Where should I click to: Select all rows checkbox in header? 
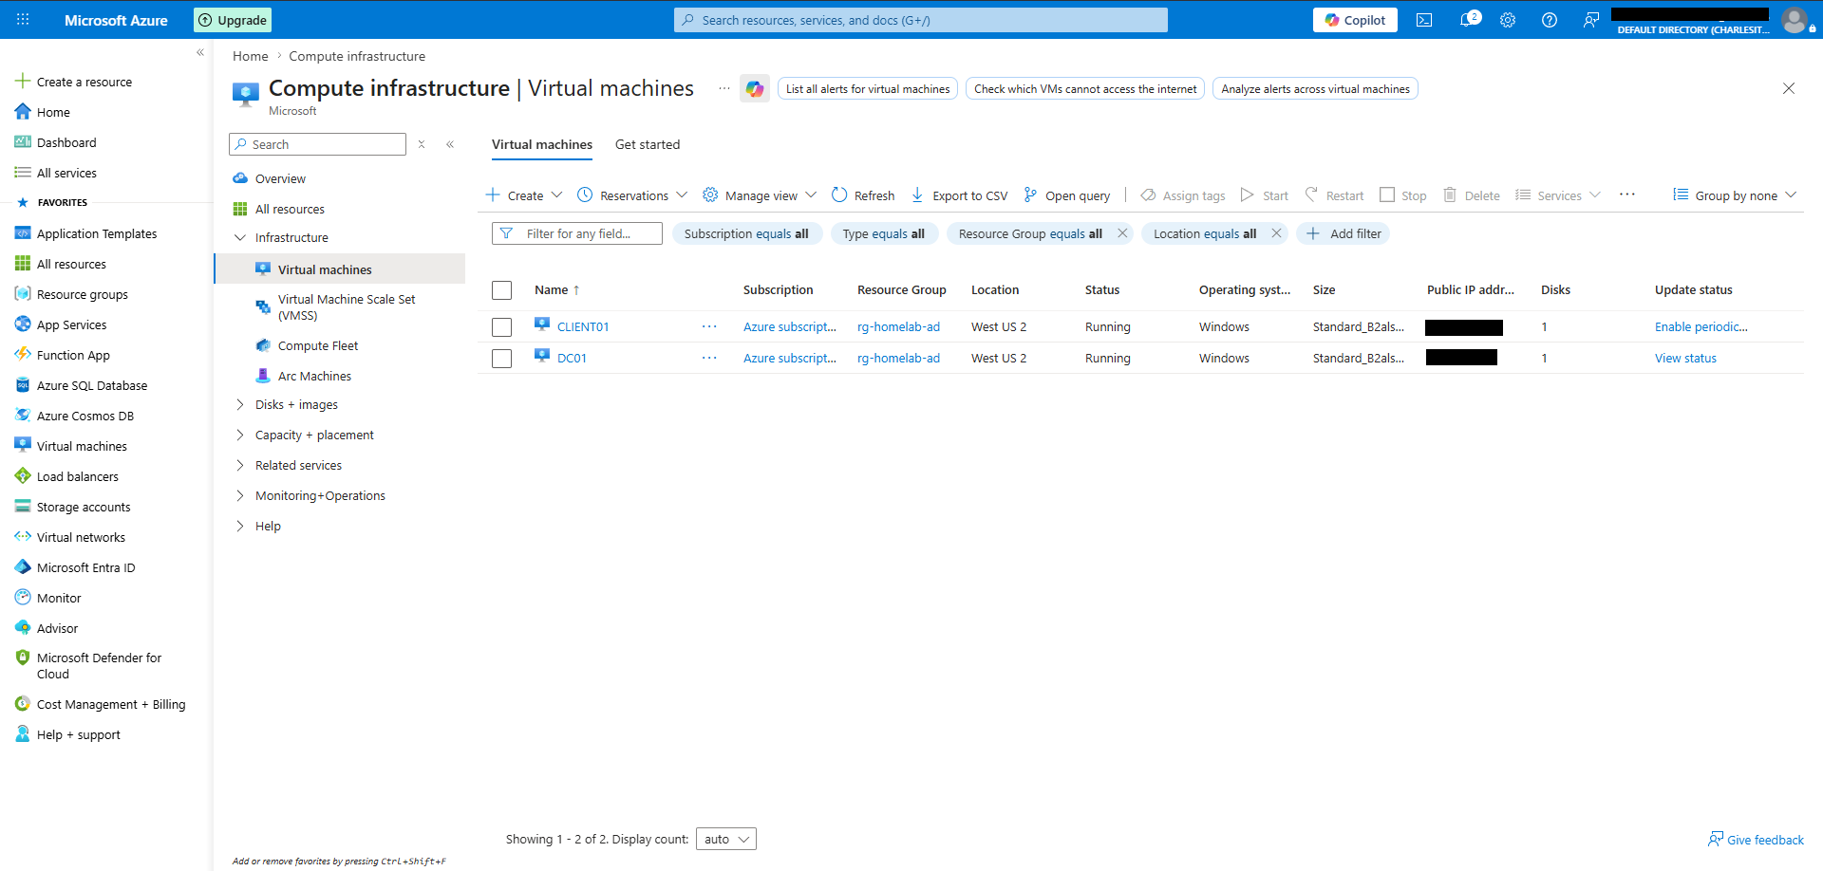(x=502, y=290)
